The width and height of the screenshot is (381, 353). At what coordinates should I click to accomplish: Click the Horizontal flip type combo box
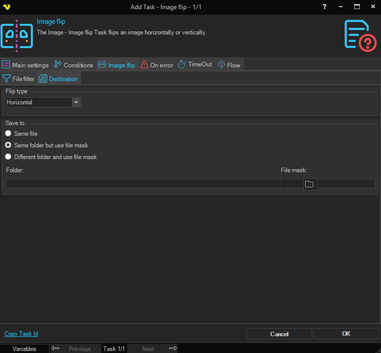pyautogui.click(x=38, y=102)
